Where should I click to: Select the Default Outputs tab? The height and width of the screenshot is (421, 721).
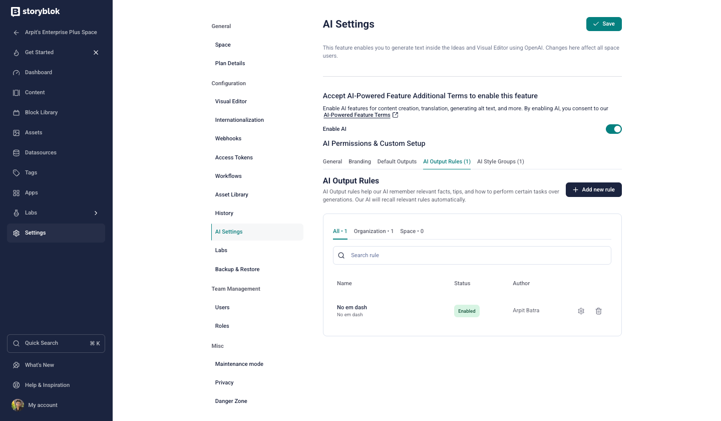click(x=397, y=161)
